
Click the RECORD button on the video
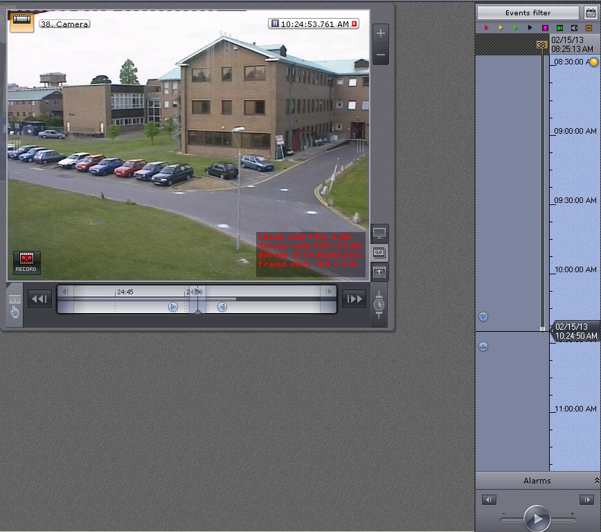[26, 262]
